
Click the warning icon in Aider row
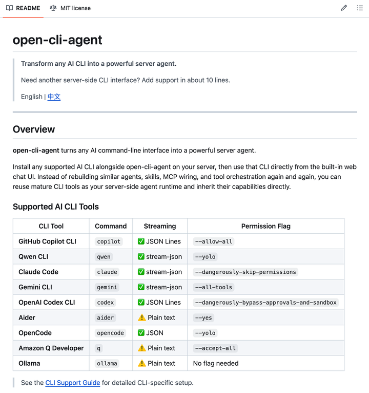coord(142,317)
